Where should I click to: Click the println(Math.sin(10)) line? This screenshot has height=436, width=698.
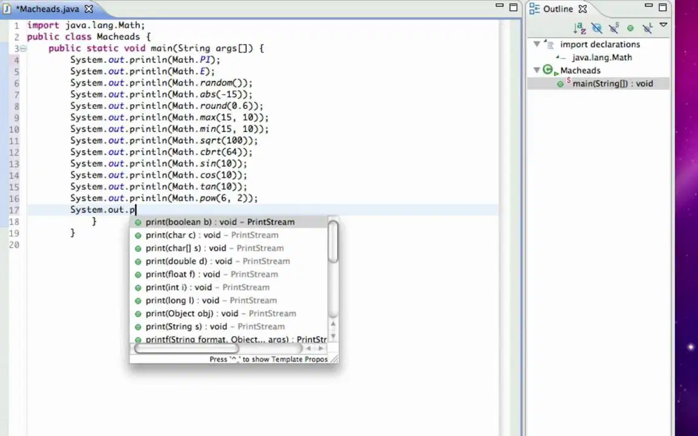pyautogui.click(x=159, y=164)
